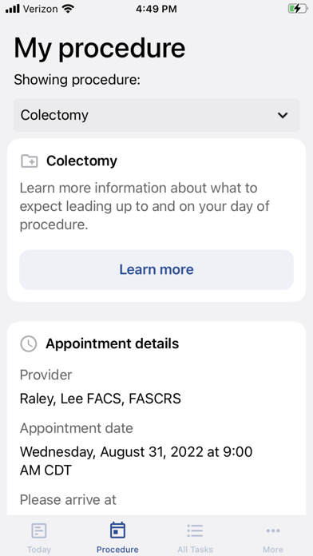The image size is (313, 556).
Task: Tap the Appointment details clock icon
Action: click(x=29, y=344)
